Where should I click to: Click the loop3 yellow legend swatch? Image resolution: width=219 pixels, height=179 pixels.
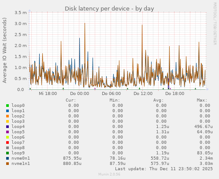7,121
